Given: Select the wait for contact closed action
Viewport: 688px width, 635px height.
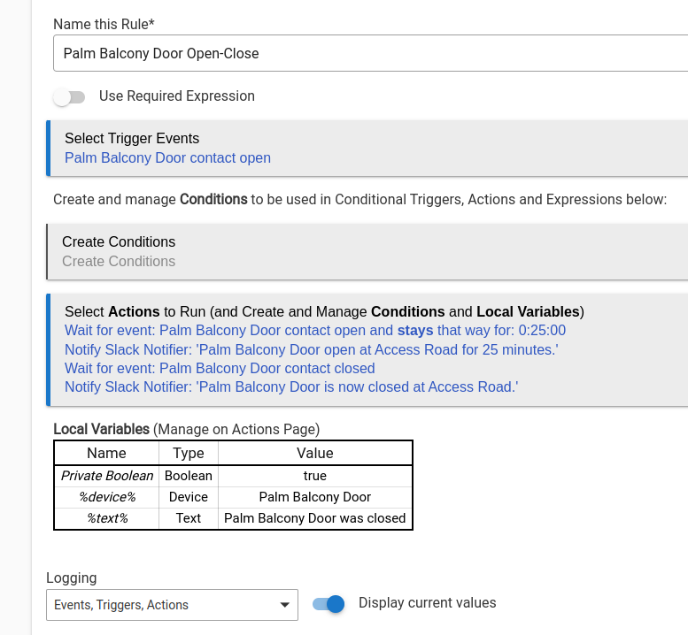Looking at the screenshot, I should 220,368.
